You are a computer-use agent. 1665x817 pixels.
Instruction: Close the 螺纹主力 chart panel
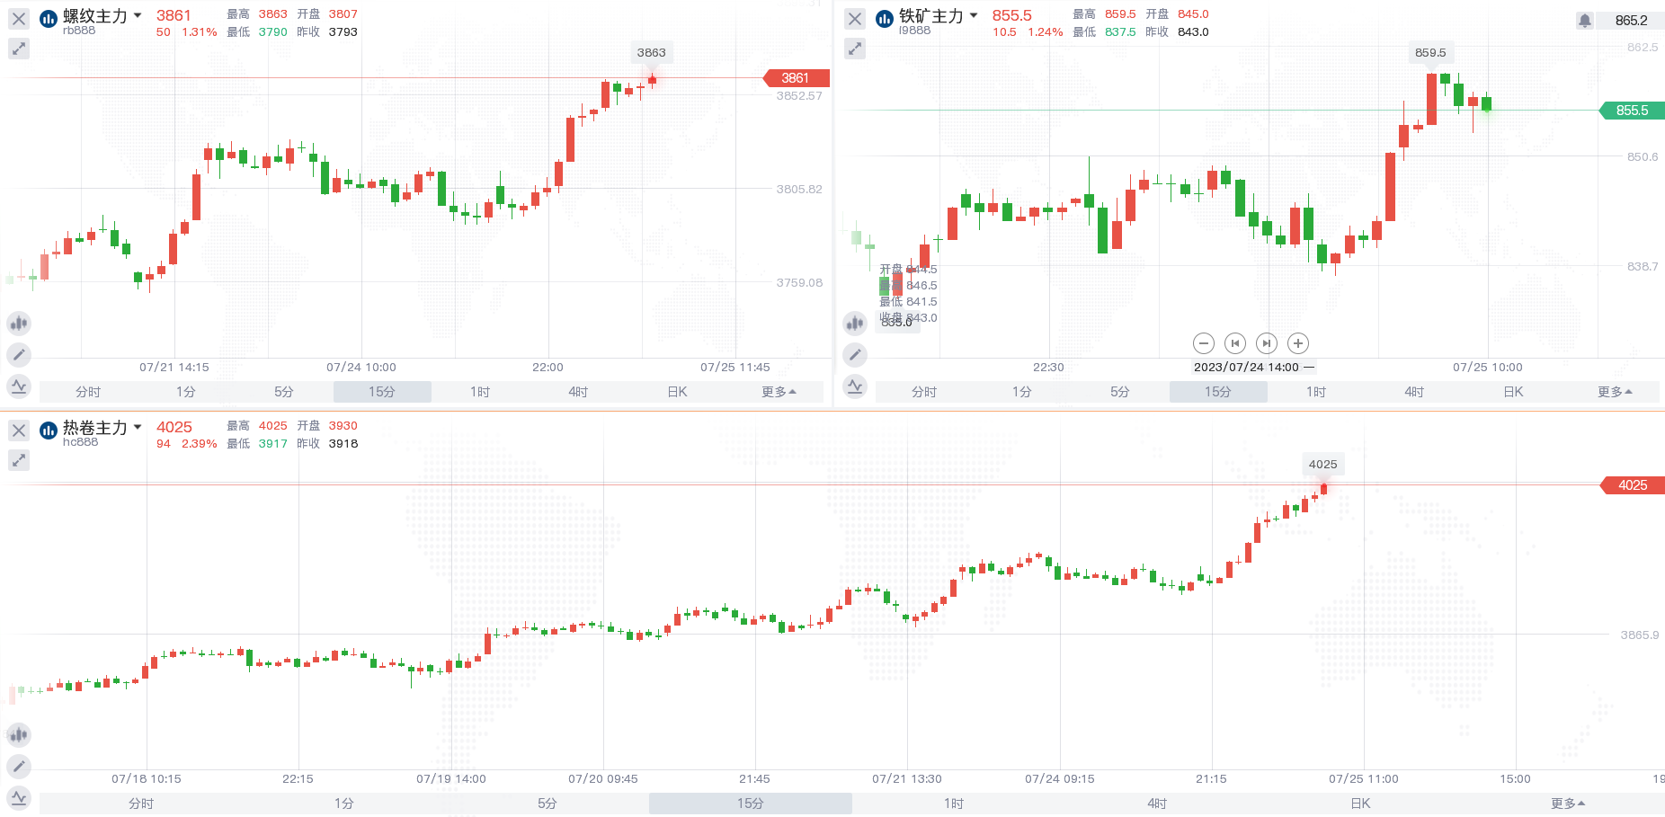[x=19, y=19]
